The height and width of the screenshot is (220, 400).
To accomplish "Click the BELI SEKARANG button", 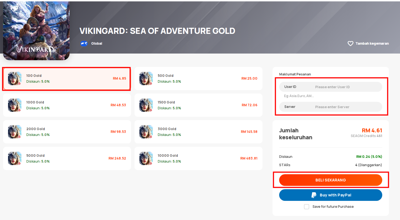I will coord(331,180).
